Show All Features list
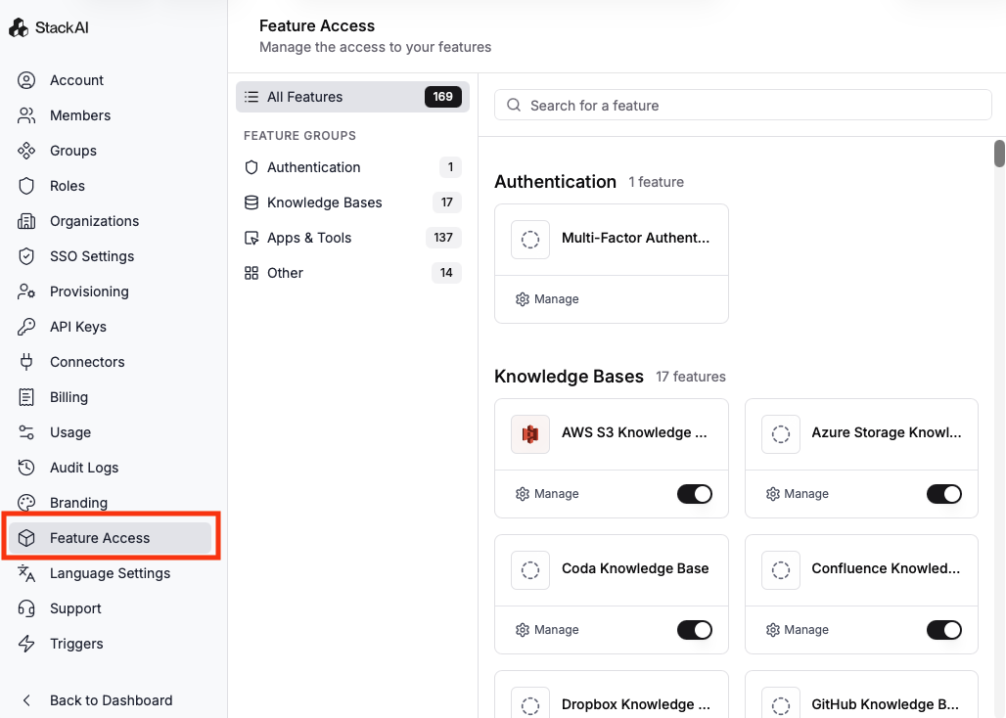1006x718 pixels. (x=304, y=97)
